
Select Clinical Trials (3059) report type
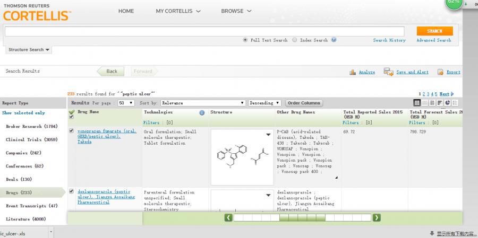[32, 140]
